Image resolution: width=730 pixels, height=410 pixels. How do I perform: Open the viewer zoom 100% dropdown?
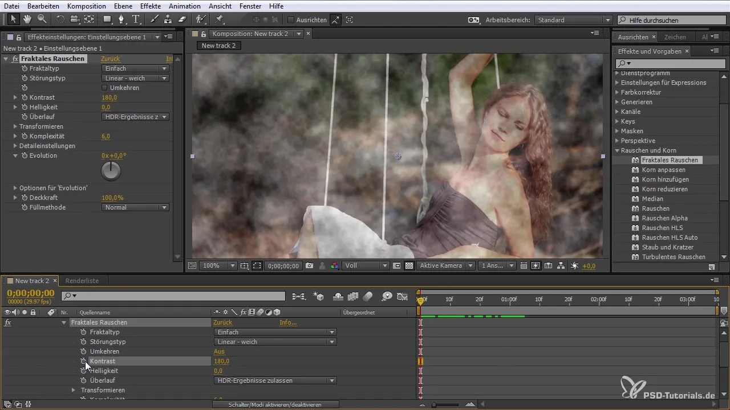click(219, 266)
